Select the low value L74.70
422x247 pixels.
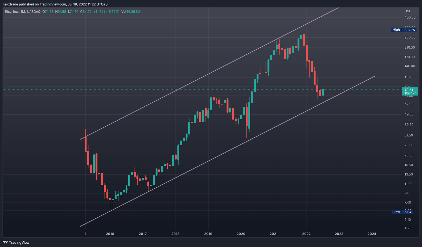click(73, 12)
